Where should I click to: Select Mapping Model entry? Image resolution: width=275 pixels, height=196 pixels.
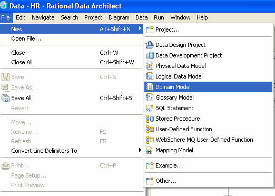coord(209,150)
